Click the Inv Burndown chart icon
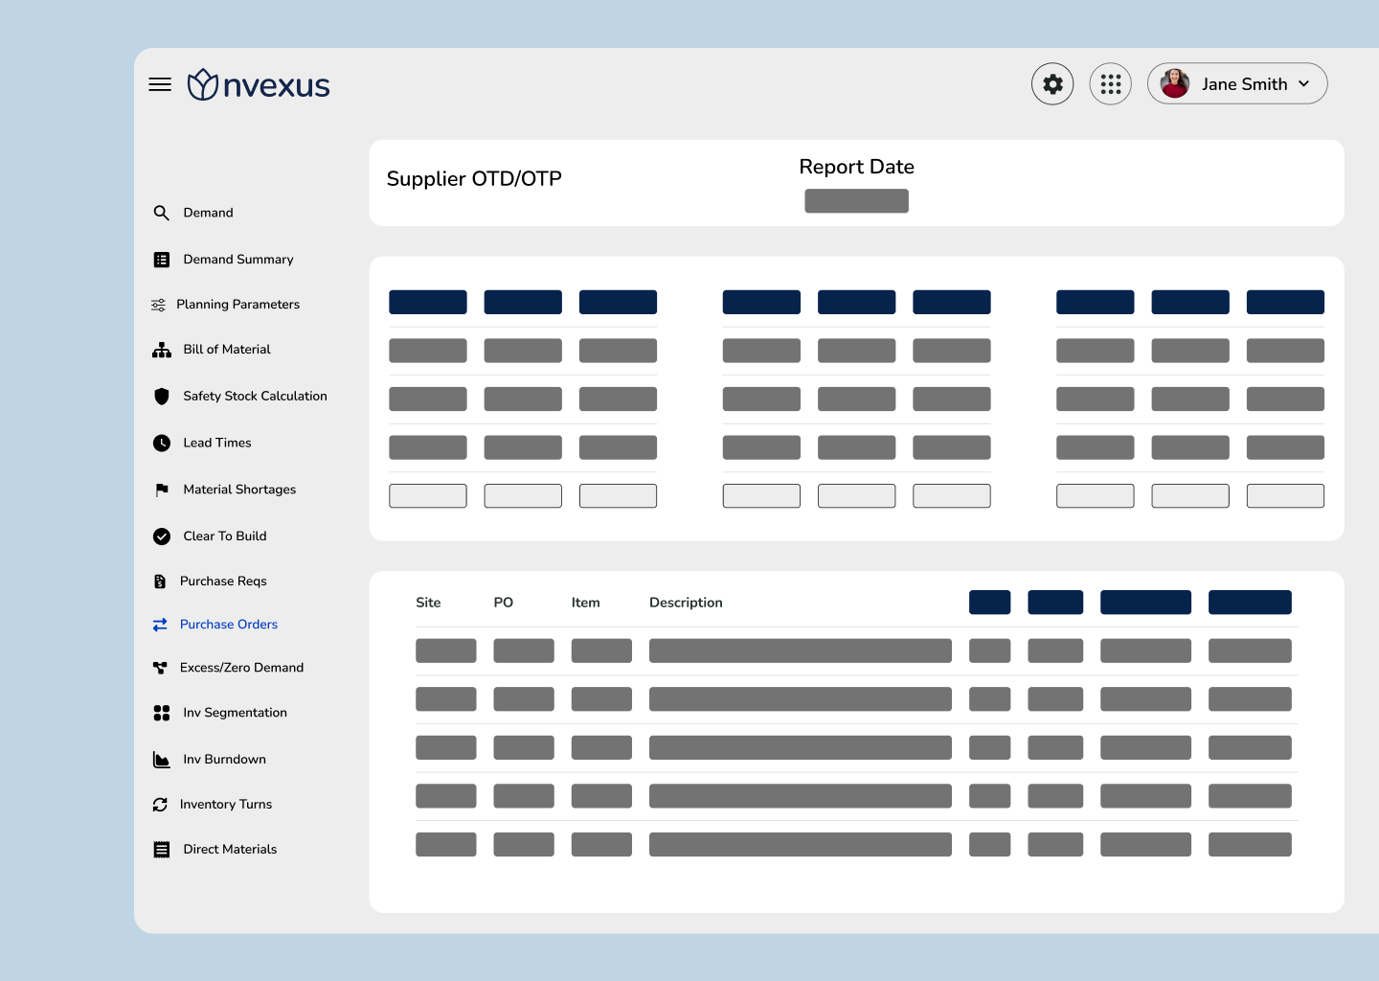Image resolution: width=1379 pixels, height=981 pixels. (x=162, y=760)
